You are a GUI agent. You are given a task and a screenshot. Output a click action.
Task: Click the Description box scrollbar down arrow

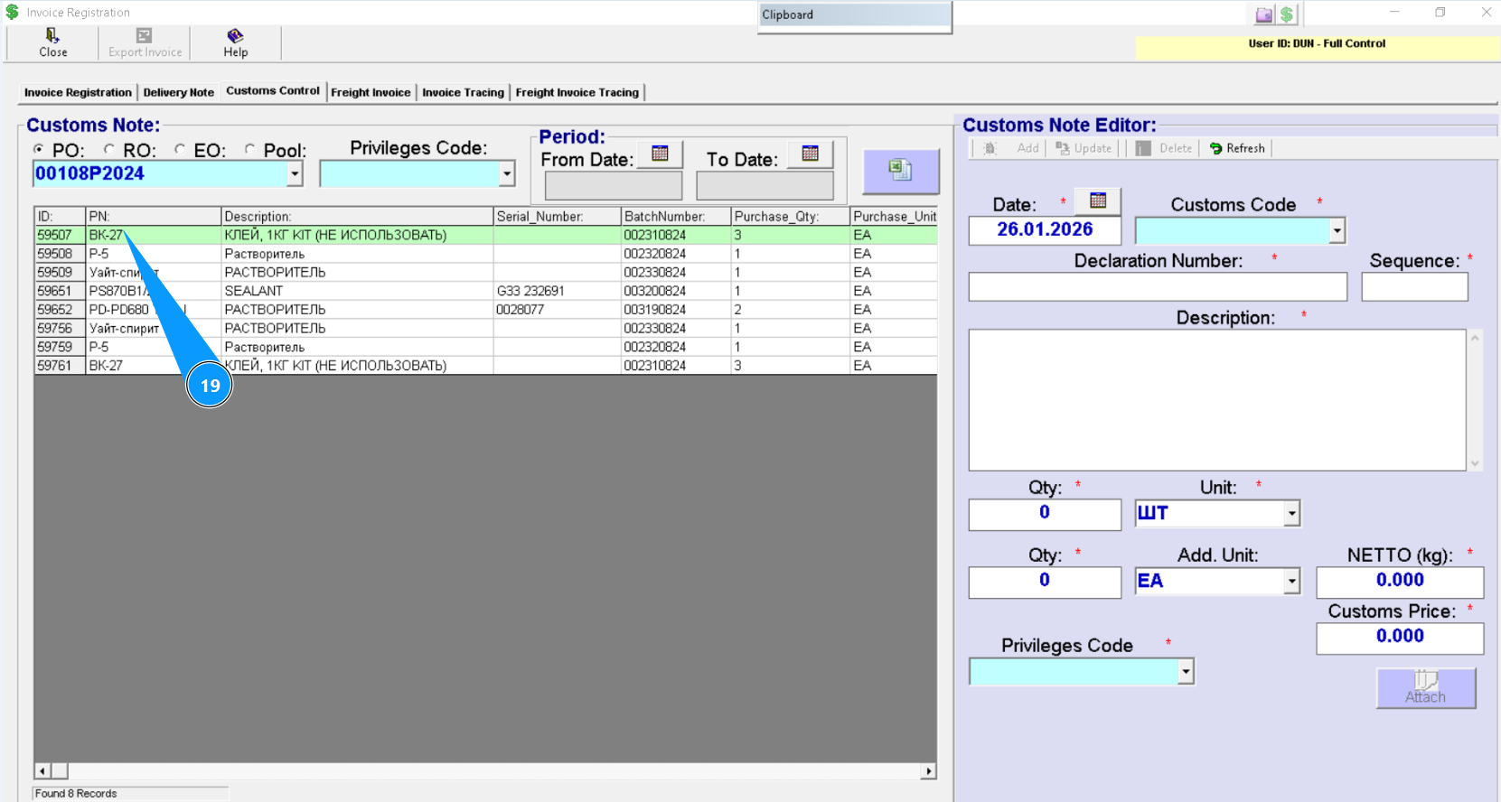pyautogui.click(x=1475, y=463)
